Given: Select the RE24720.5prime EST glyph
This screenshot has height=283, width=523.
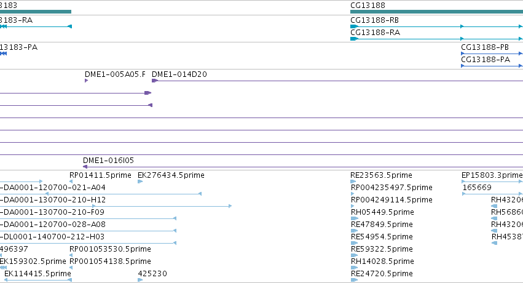Looking at the screenshot, I should 354,280.
